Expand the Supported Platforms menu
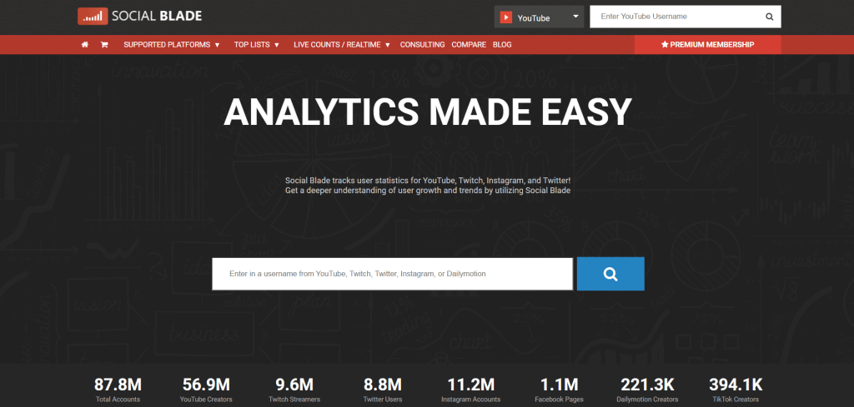Image resolution: width=854 pixels, height=407 pixels. (x=172, y=45)
